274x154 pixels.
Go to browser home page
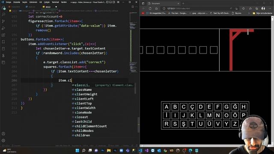click(156, 9)
